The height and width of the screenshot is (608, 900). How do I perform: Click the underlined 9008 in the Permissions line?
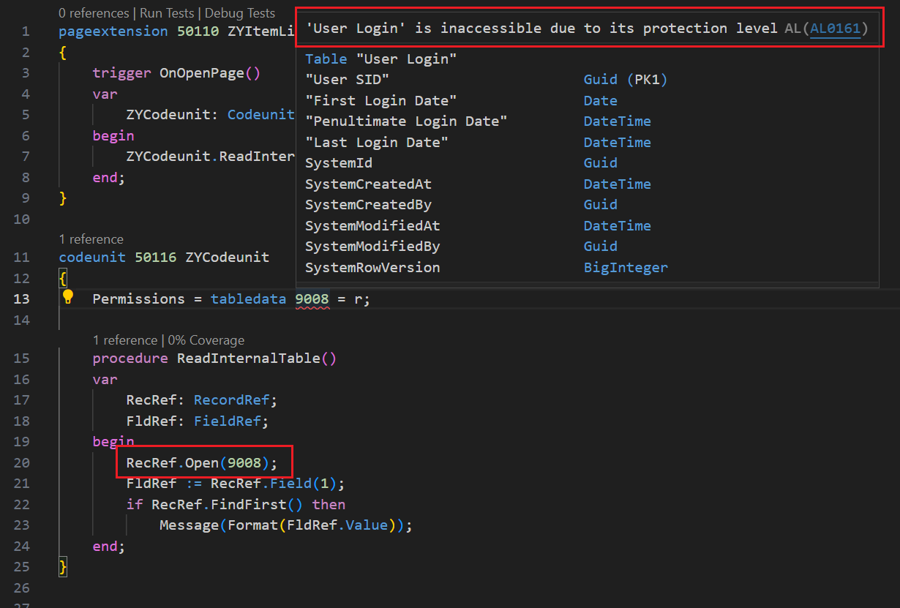[312, 299]
